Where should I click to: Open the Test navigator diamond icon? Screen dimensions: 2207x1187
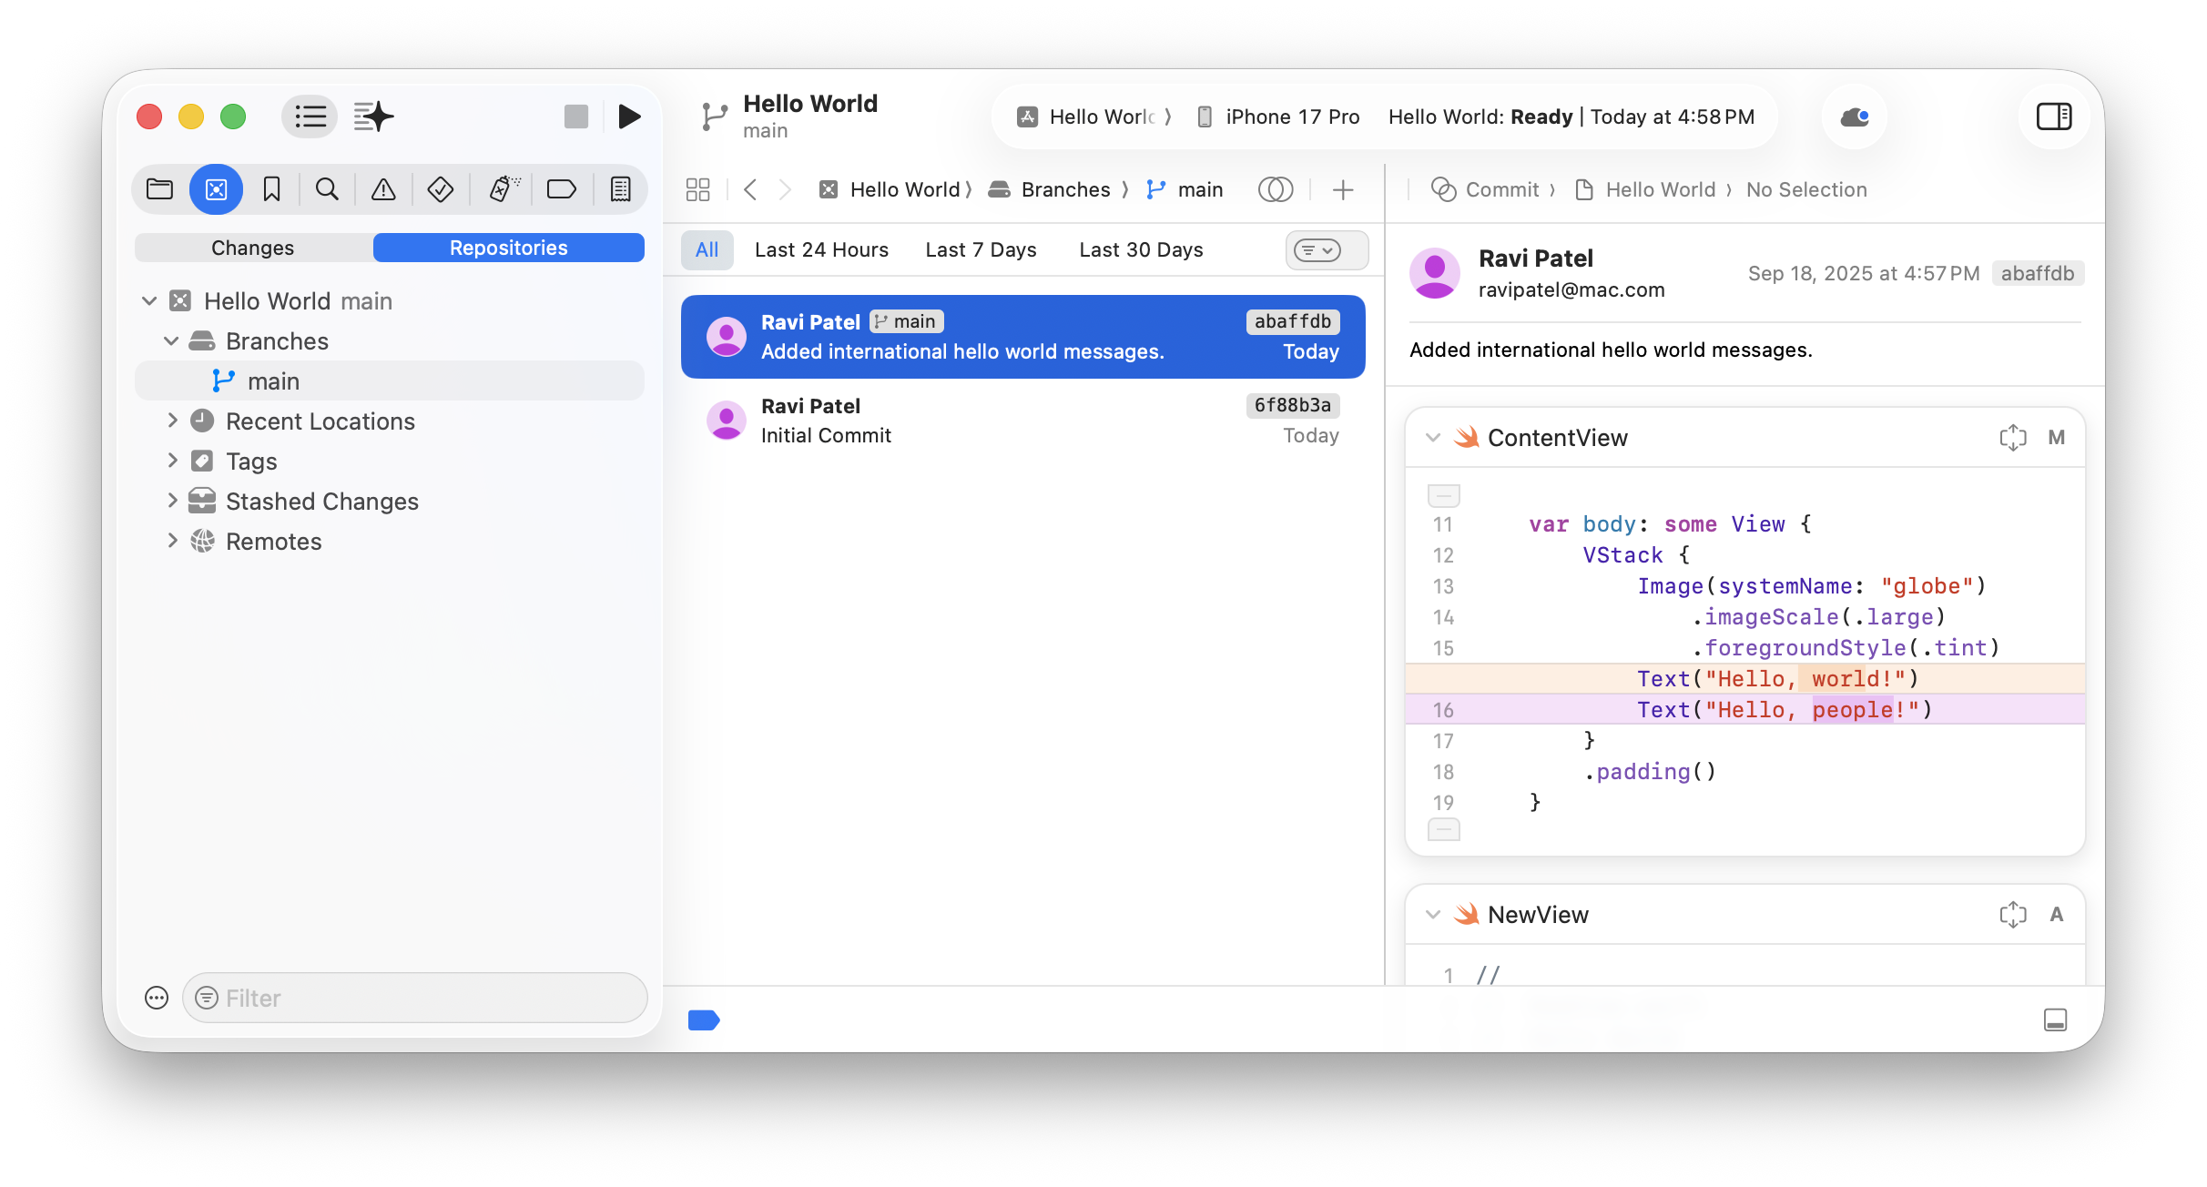pos(441,189)
